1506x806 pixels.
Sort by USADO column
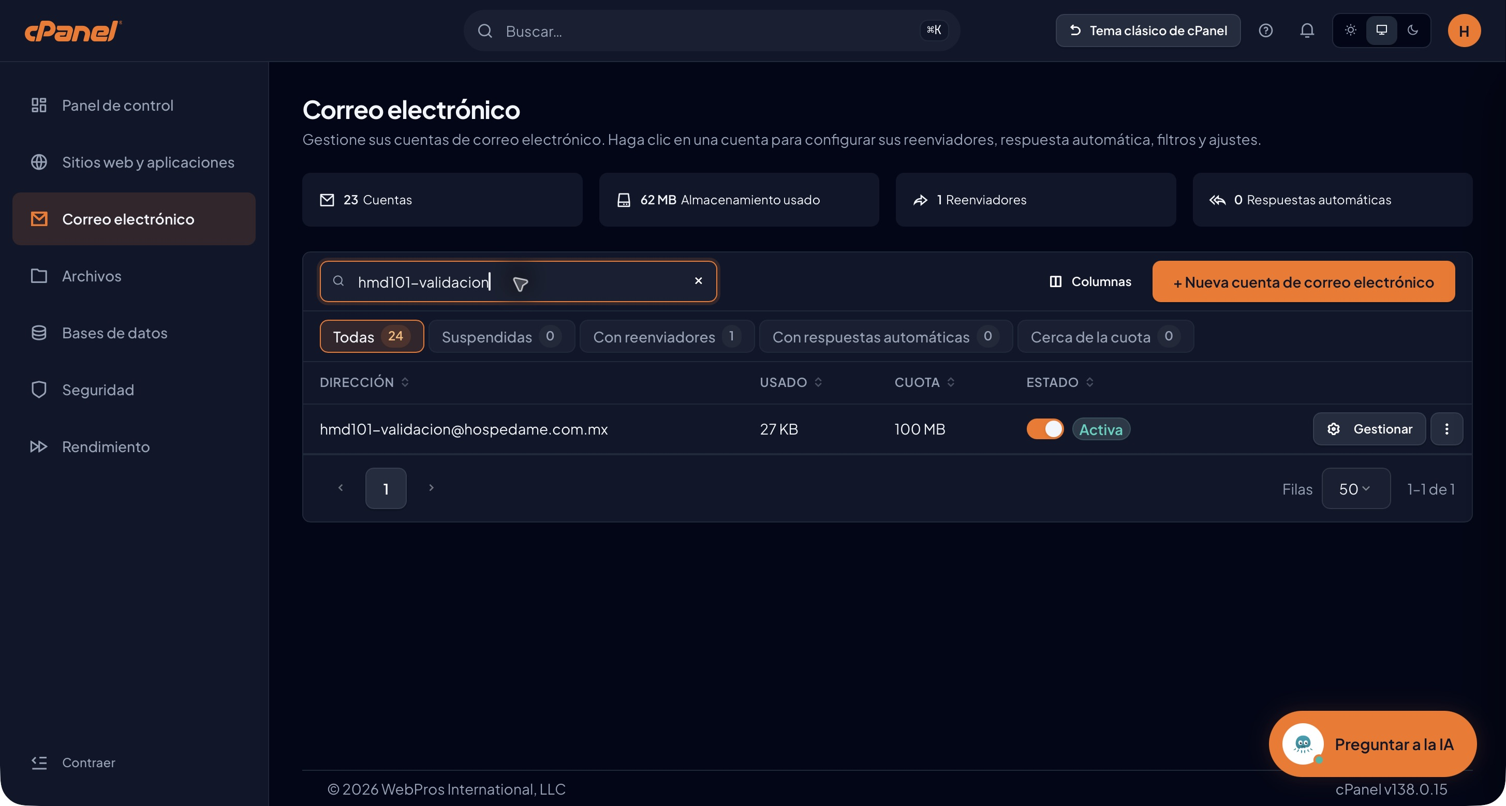790,382
